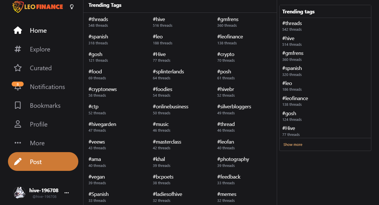
Task: Open the #cryptonews trending tag
Action: click(x=103, y=89)
